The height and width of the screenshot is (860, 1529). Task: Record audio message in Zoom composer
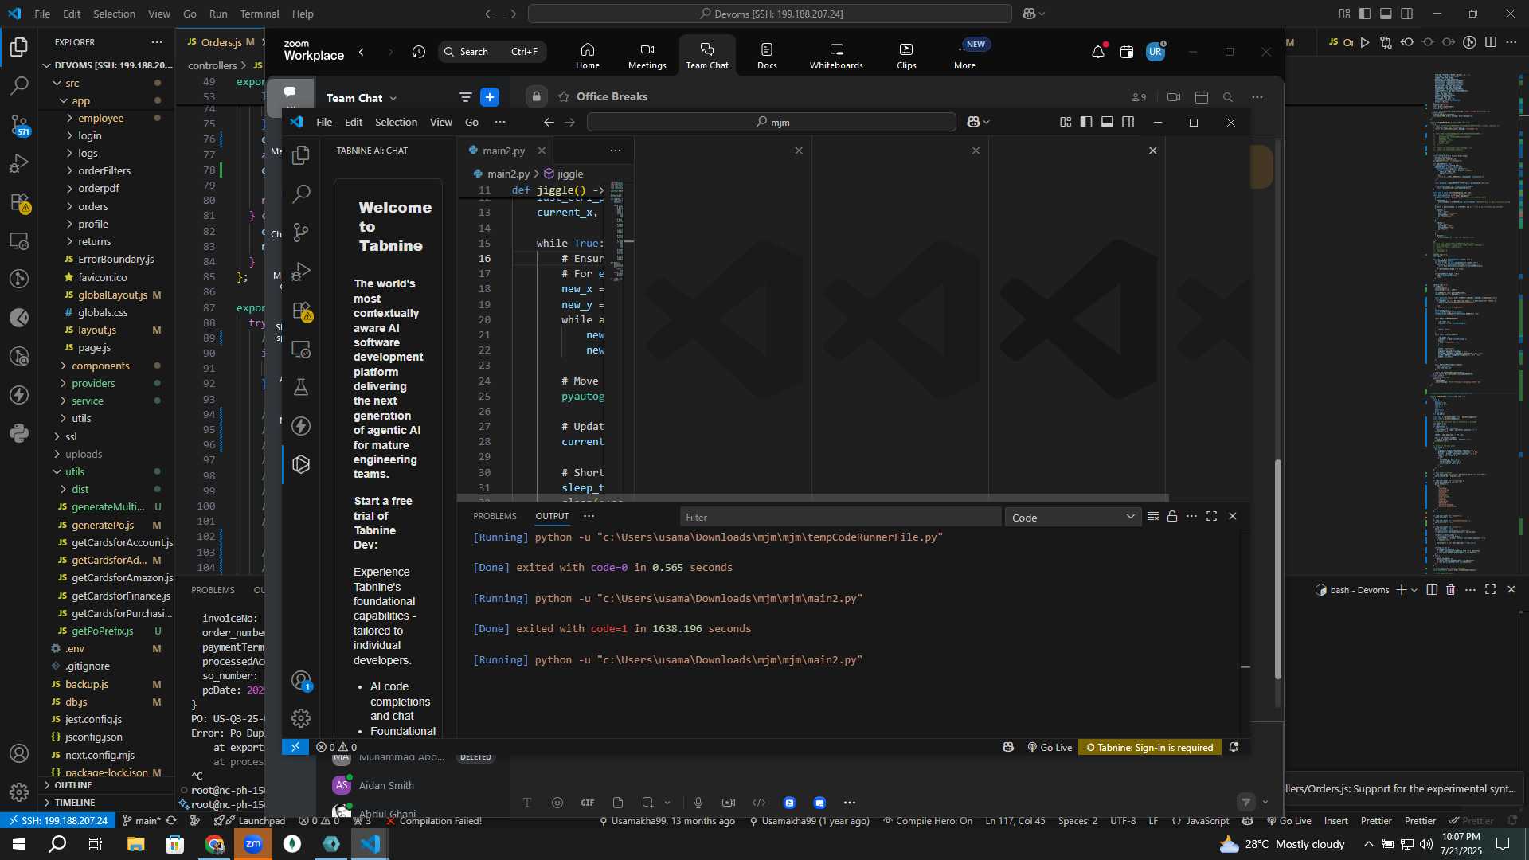click(698, 803)
